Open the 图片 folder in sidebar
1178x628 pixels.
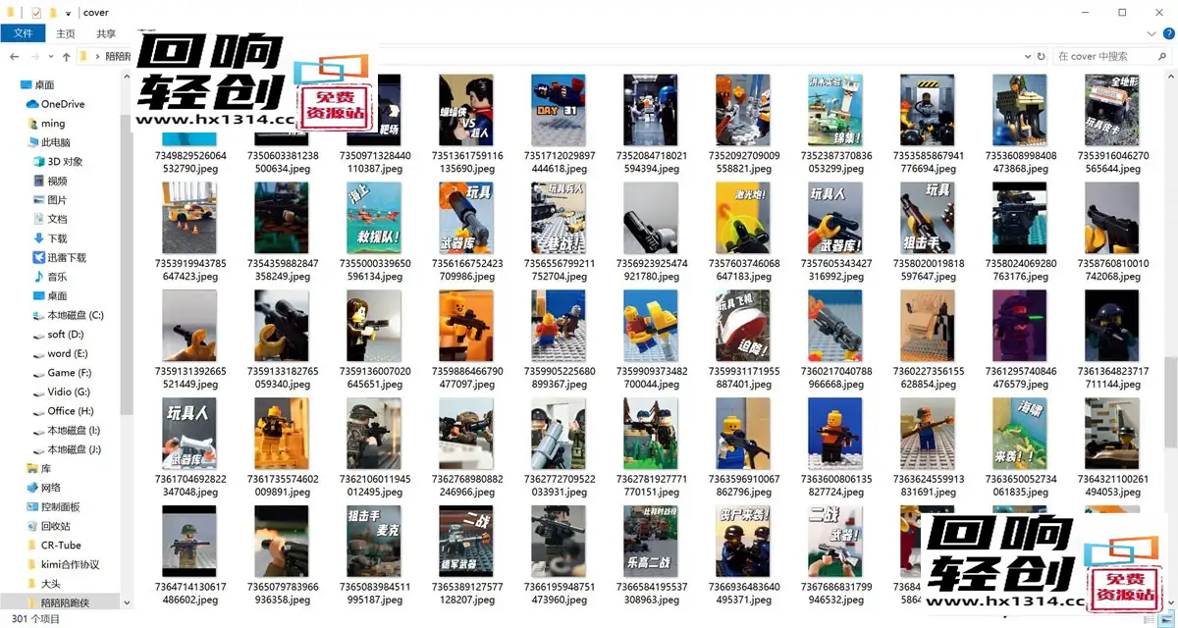pos(57,200)
